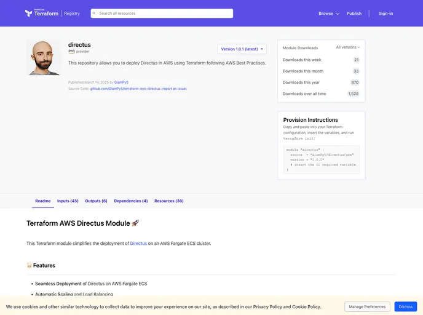Click the Downloads this week count 21

pyautogui.click(x=357, y=60)
